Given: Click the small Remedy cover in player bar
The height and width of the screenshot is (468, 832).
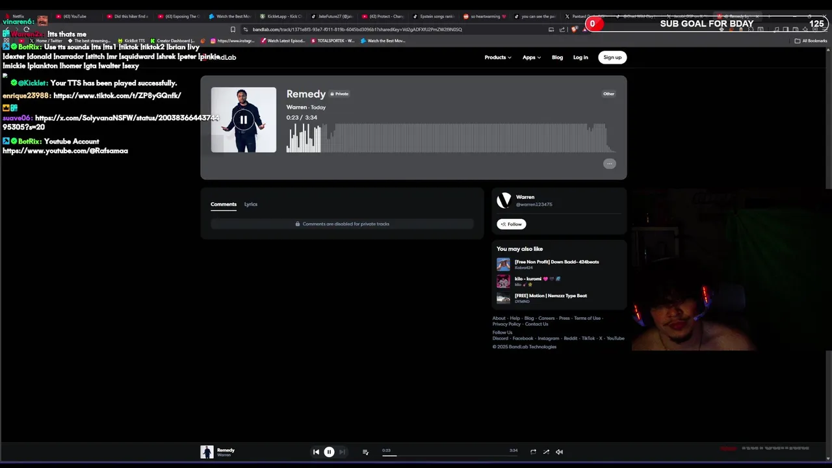Looking at the screenshot, I should click(207, 452).
